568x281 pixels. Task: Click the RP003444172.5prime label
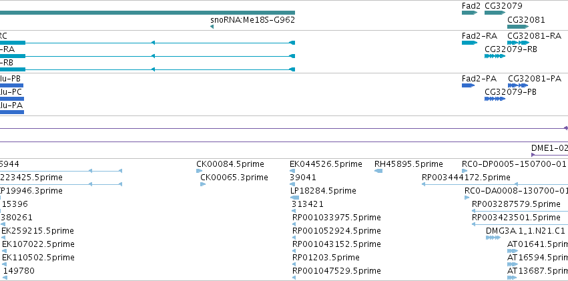click(x=466, y=178)
